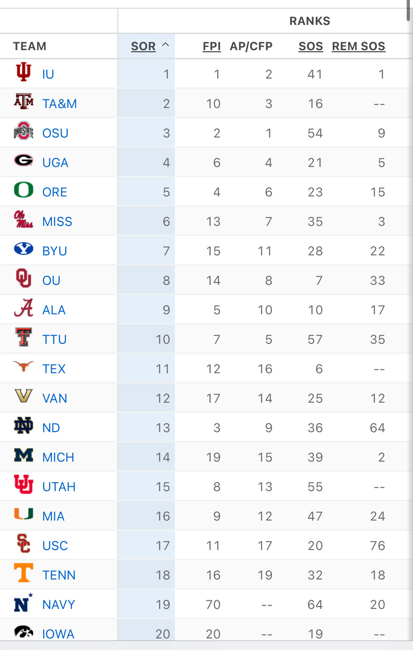Open the BYU team link

[x=55, y=251]
